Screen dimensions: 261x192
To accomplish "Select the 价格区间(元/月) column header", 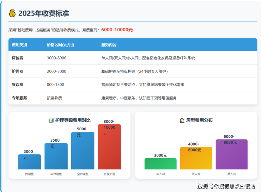I will (60, 45).
